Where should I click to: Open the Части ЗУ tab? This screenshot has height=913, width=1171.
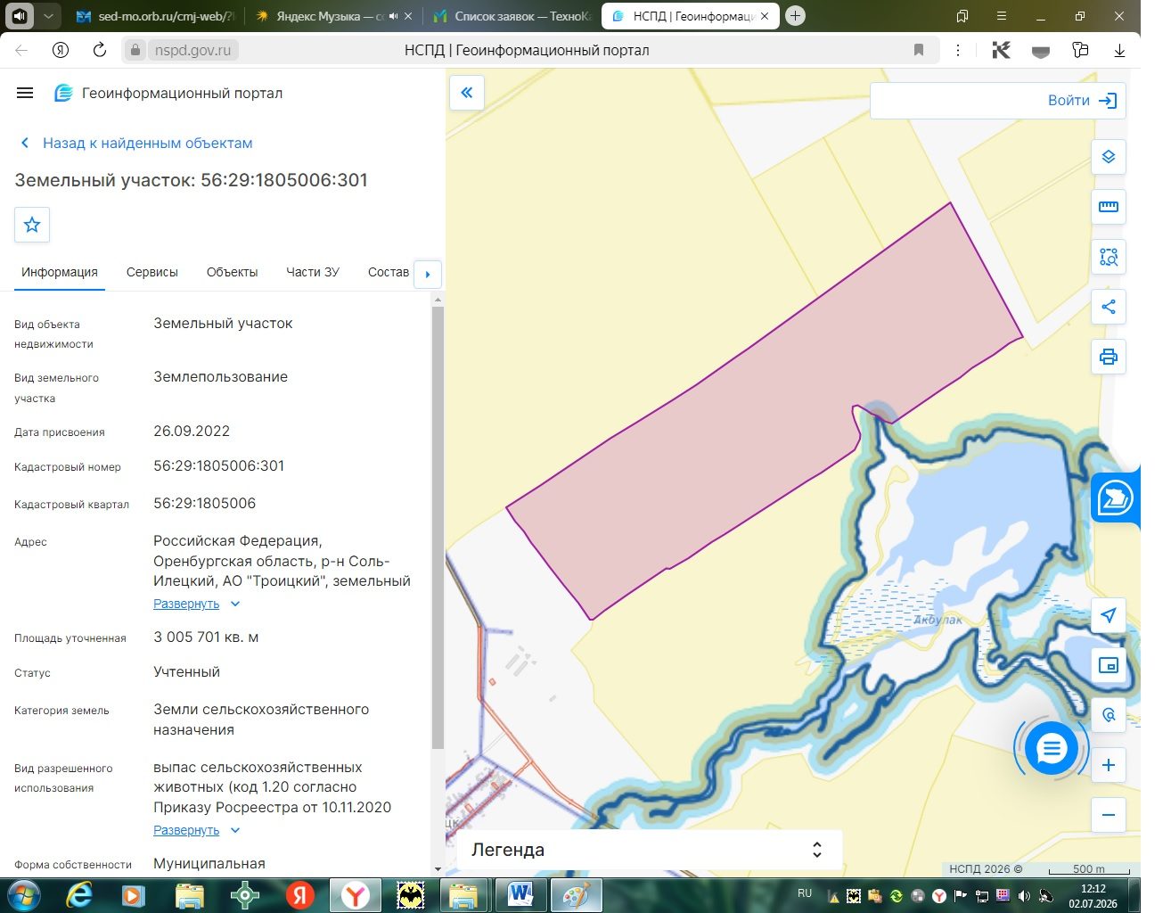(x=313, y=272)
